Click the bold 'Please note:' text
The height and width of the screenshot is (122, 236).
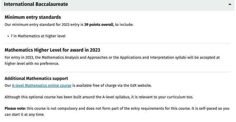pos(15,108)
